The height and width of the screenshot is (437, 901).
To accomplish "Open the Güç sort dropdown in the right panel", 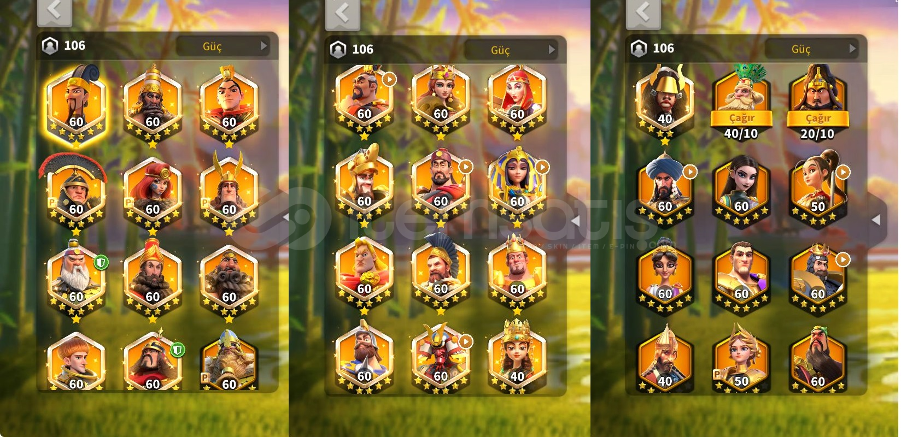I will (x=811, y=49).
